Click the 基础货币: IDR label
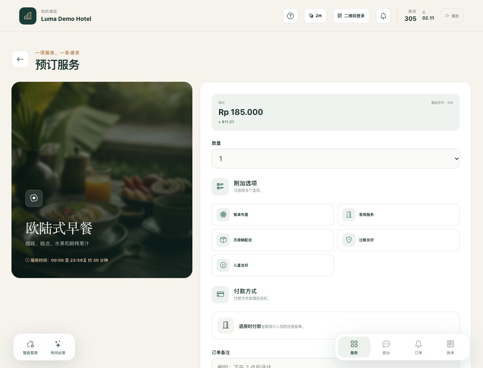The image size is (483, 368). [x=442, y=103]
